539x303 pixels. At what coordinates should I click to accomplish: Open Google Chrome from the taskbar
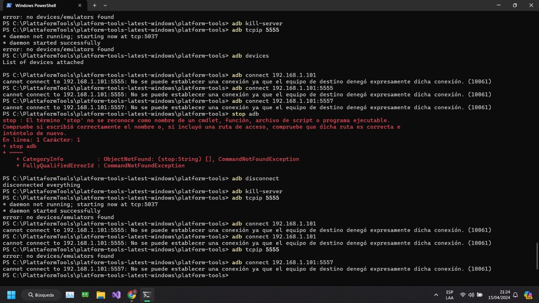pos(132,295)
